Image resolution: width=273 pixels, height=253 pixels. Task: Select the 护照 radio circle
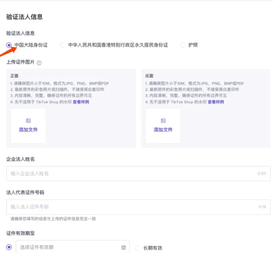[x=183, y=45]
